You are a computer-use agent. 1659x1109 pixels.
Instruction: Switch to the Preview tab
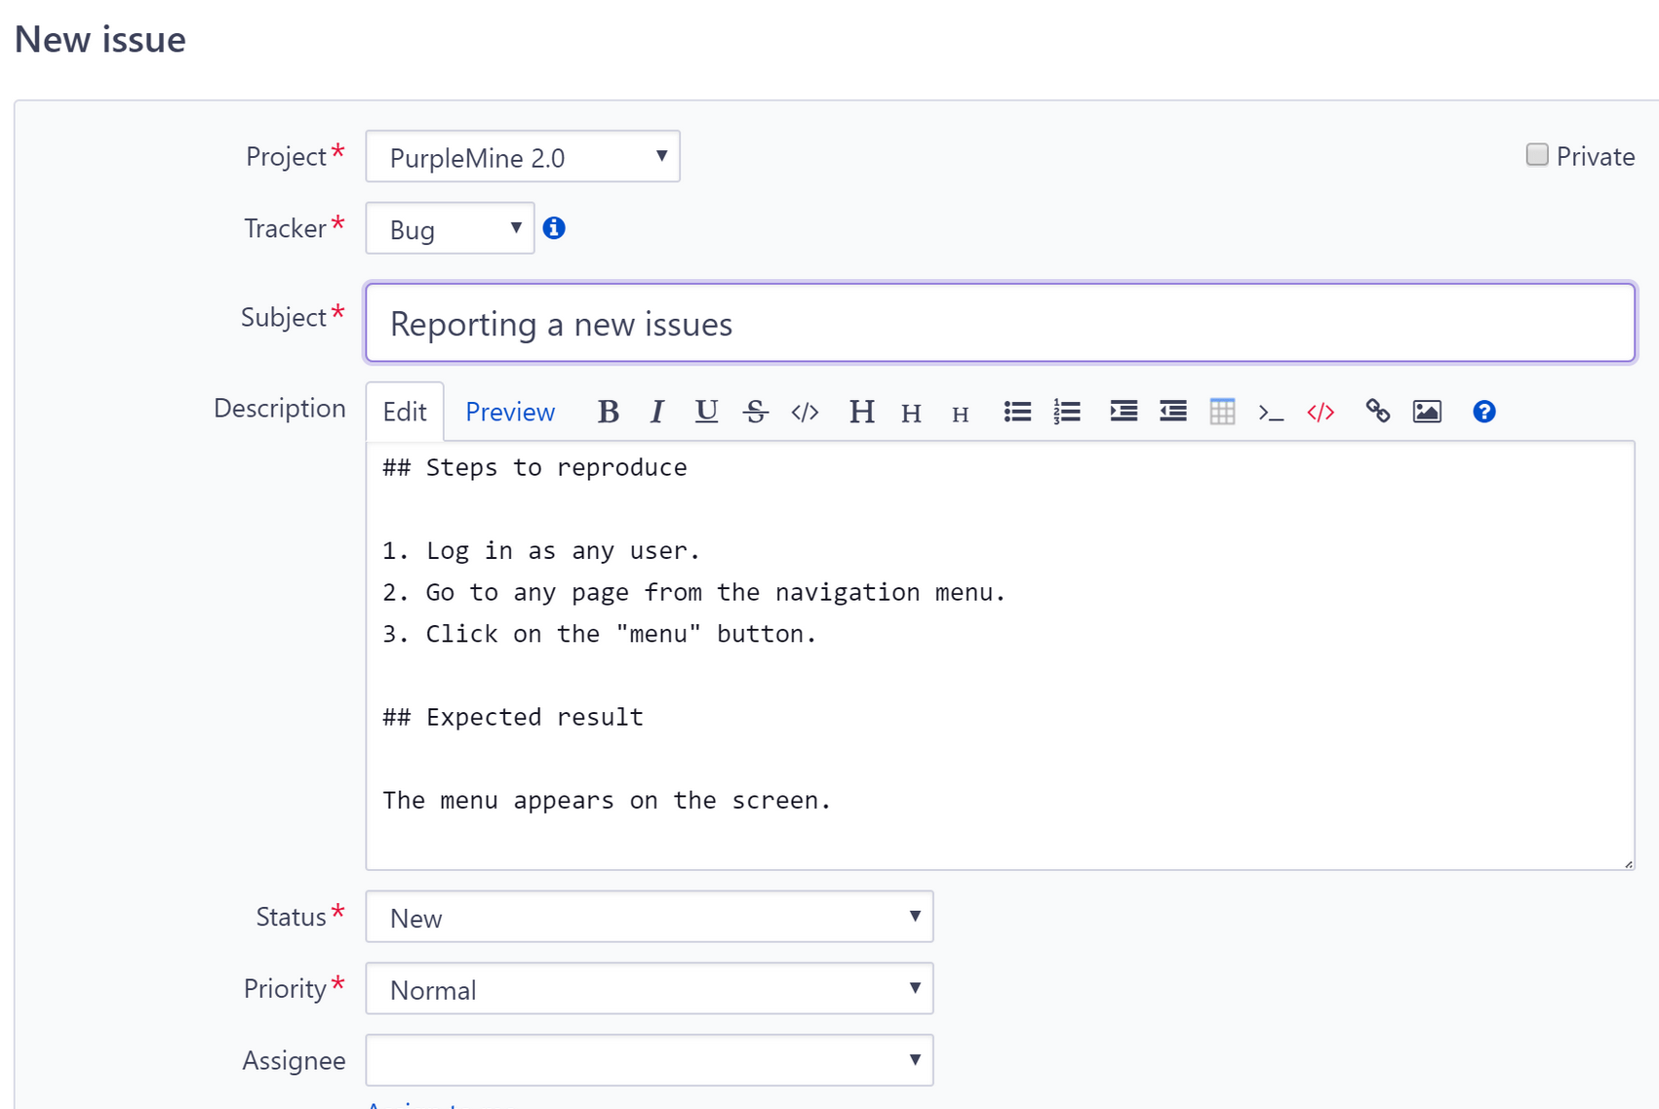510,412
